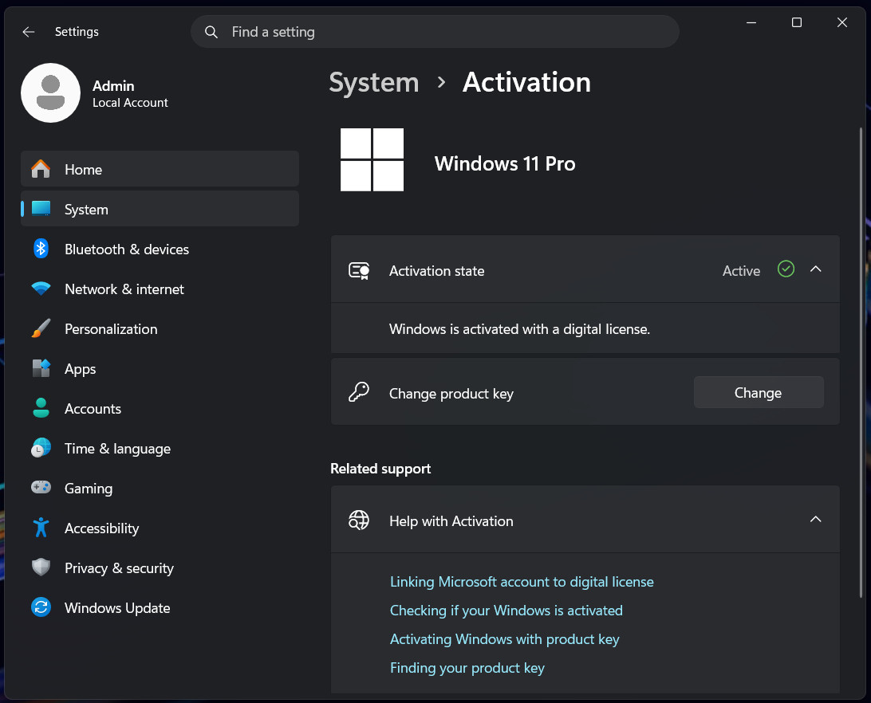Open Finding your product key link
Screen dimensions: 871x703
(467, 667)
